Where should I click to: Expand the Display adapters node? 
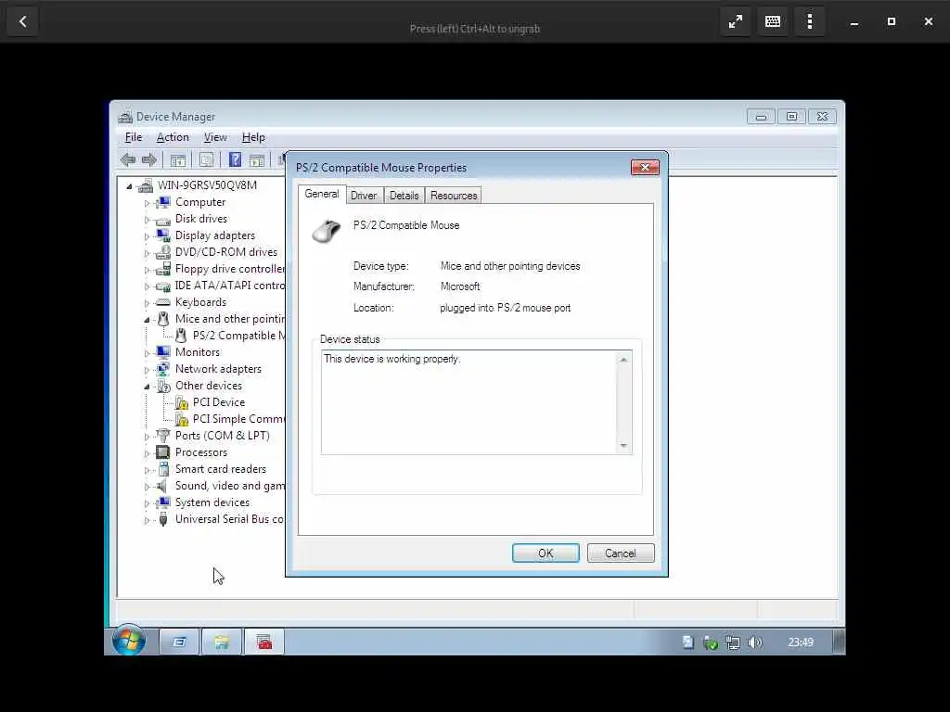(x=147, y=236)
